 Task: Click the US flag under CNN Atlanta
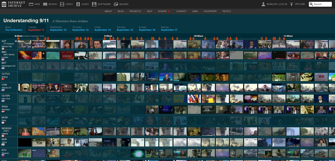3,90
